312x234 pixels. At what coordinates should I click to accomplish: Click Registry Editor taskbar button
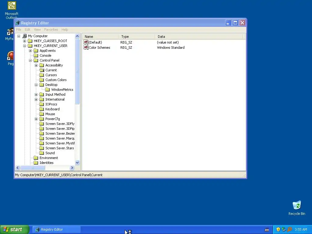tap(57, 229)
